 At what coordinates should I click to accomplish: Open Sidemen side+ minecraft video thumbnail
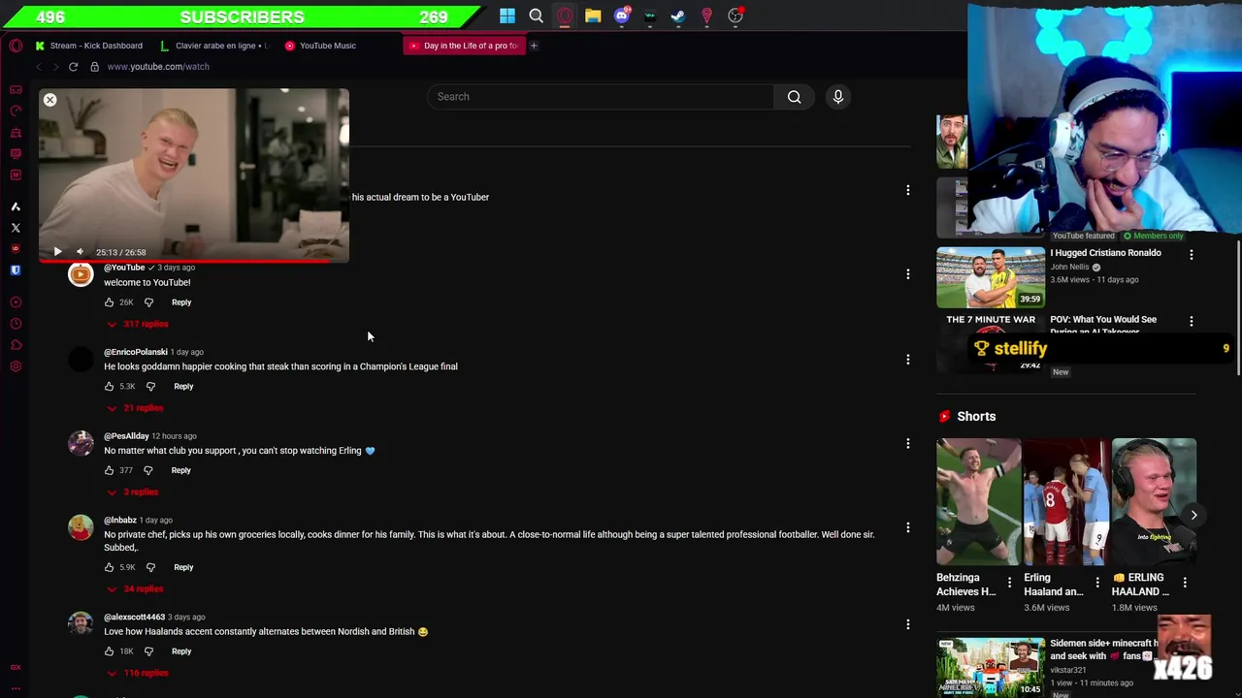tap(991, 666)
